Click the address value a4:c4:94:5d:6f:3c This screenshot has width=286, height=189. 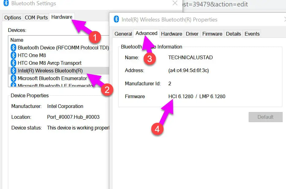[188, 70]
